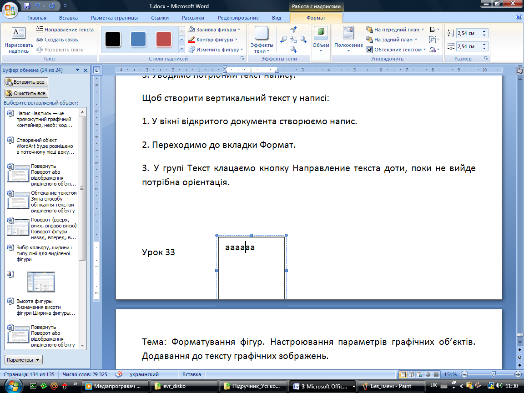Nudge shadow up
The height and width of the screenshot is (393, 524).
(293, 30)
